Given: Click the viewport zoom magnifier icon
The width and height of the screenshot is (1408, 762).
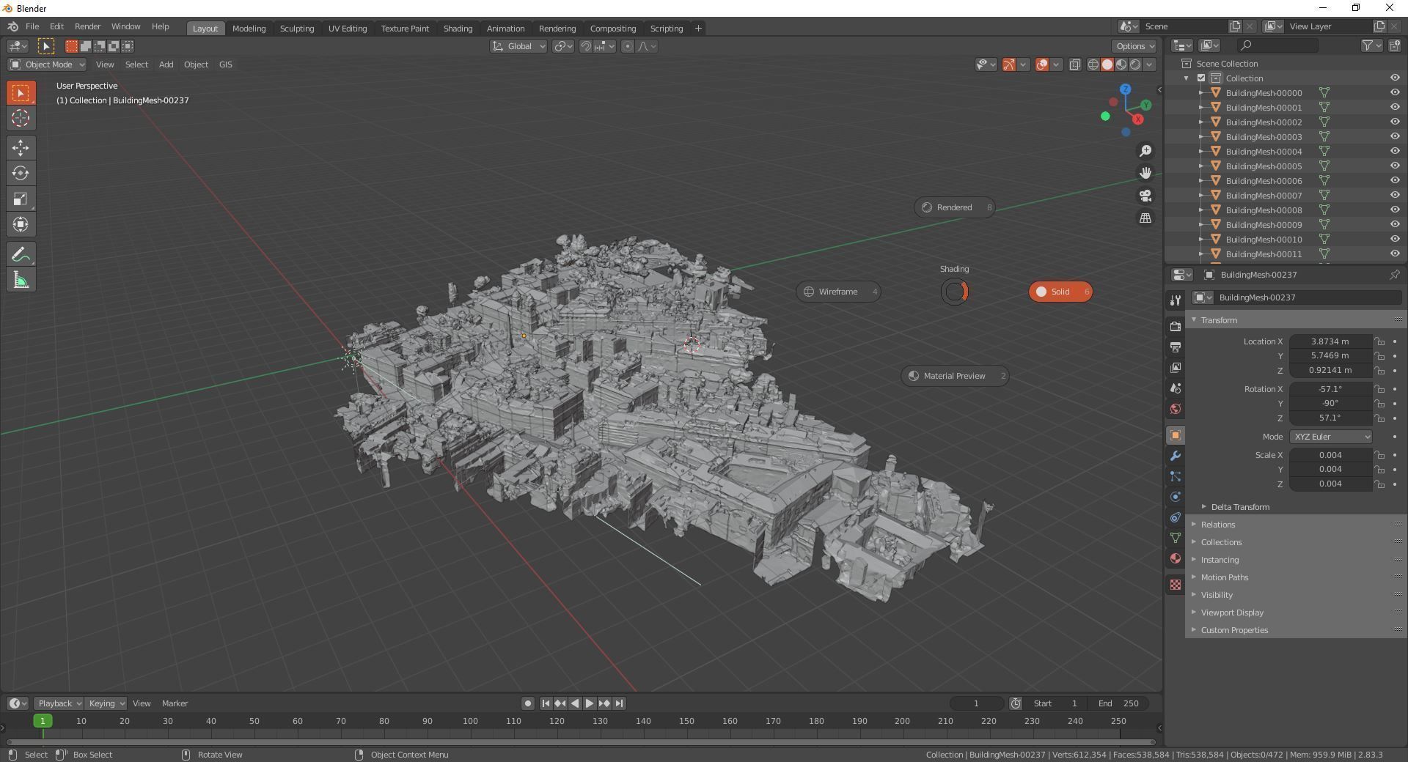Looking at the screenshot, I should coord(1145,151).
